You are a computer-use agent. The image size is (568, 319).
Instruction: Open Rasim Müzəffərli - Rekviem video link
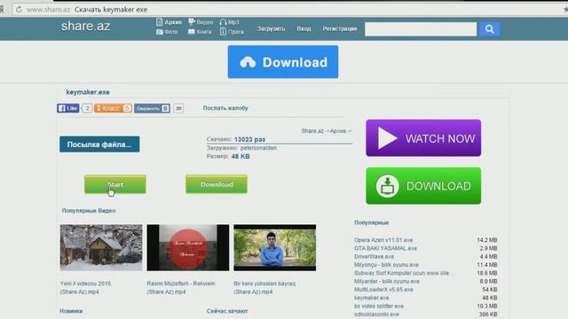pos(181,287)
